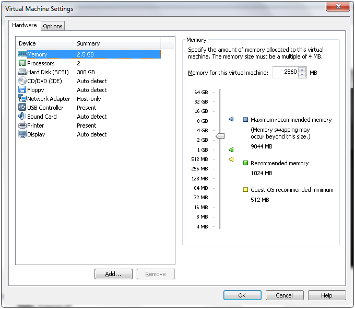Click the blue maximum recommended memory marker
355x309 pixels.
coord(231,119)
